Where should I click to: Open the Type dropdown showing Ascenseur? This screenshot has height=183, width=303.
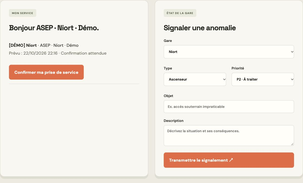pyautogui.click(x=195, y=79)
